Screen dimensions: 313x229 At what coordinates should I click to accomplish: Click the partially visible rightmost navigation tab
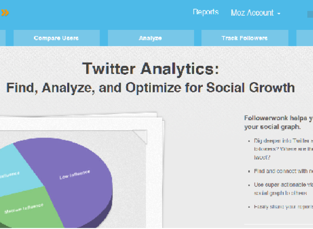point(305,38)
